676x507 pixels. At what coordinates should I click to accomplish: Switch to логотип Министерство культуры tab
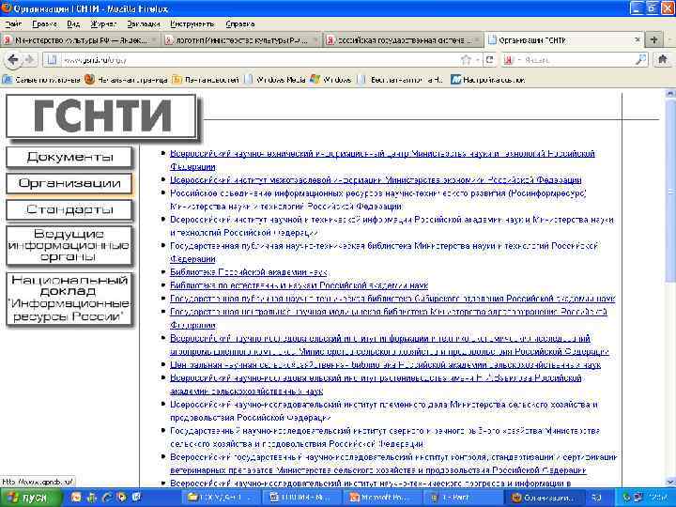[242, 40]
